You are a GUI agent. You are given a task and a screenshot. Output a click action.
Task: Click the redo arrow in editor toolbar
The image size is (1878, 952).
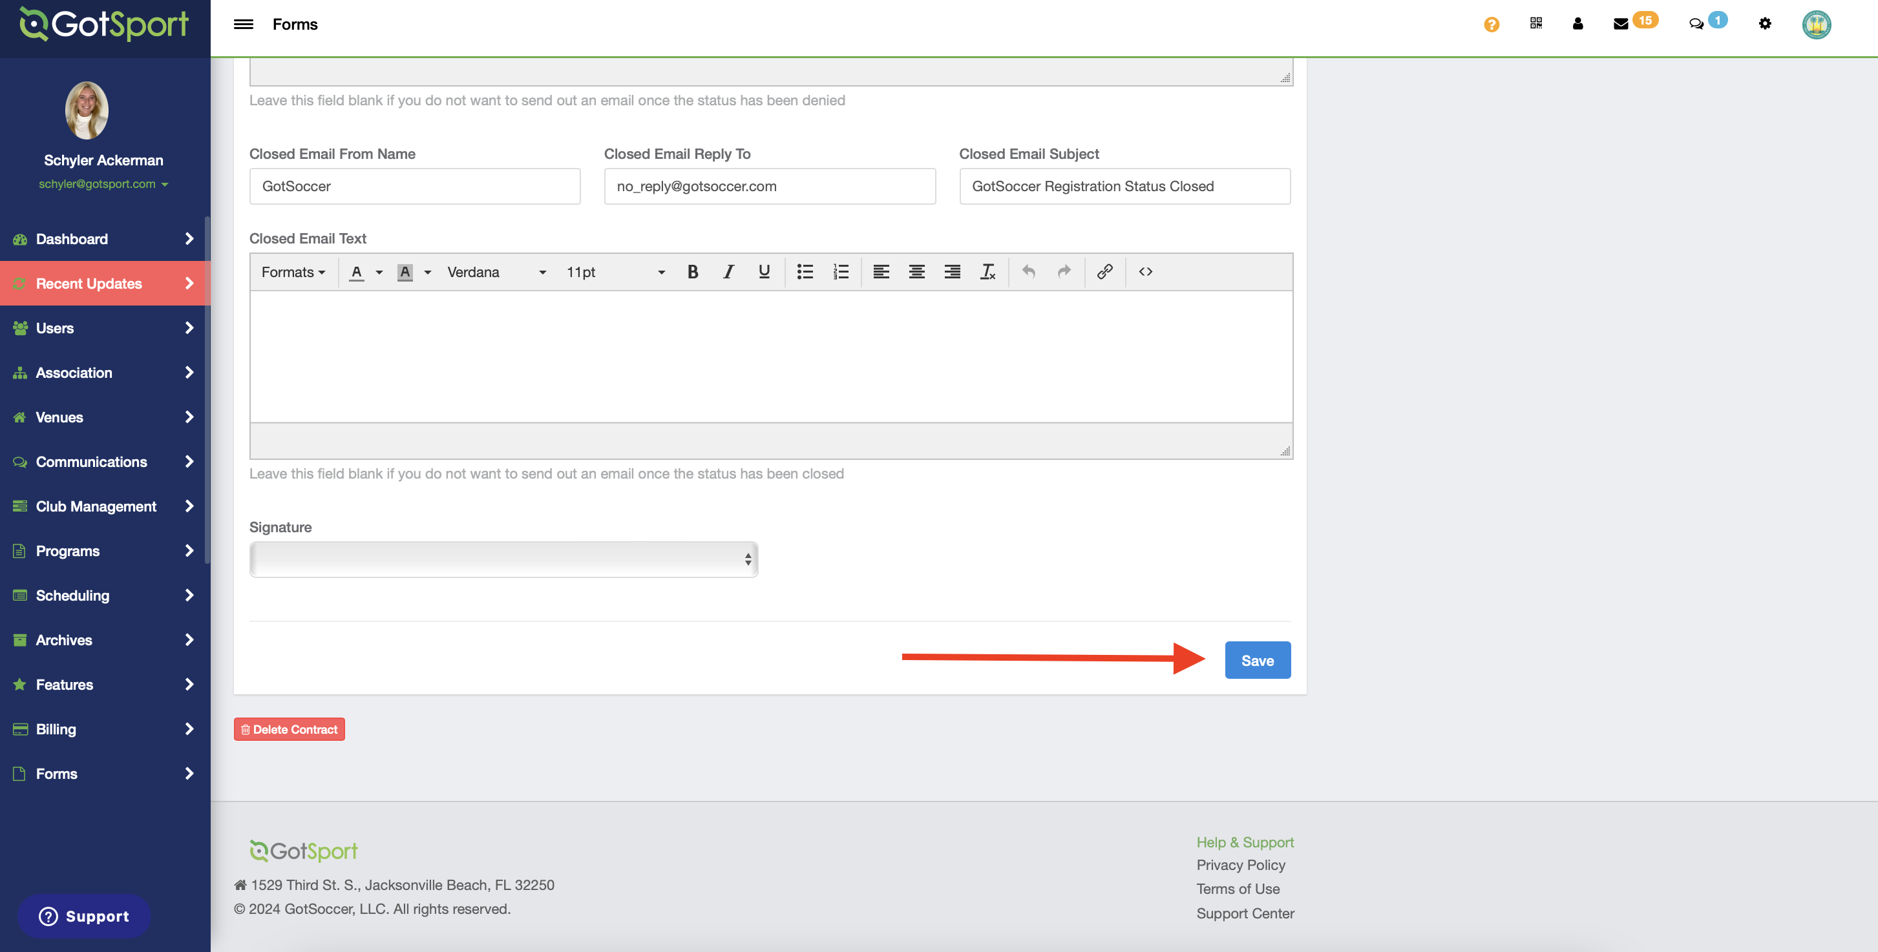tap(1064, 272)
